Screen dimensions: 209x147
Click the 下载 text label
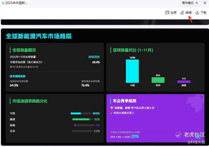203,12
